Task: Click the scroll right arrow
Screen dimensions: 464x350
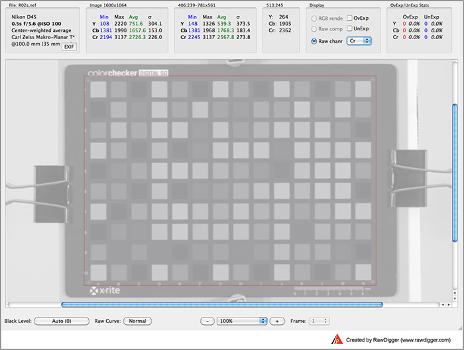Action: click(x=449, y=304)
